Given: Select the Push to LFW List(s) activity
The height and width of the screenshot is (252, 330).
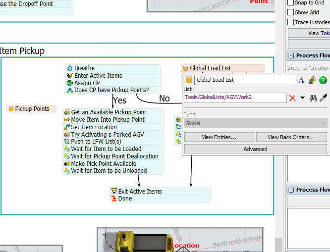Looking at the screenshot, I should [113, 142].
